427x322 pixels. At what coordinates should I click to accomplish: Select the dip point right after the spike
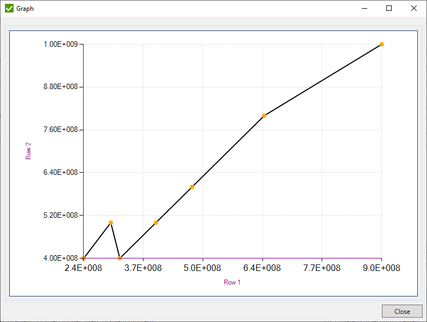pyautogui.click(x=120, y=258)
